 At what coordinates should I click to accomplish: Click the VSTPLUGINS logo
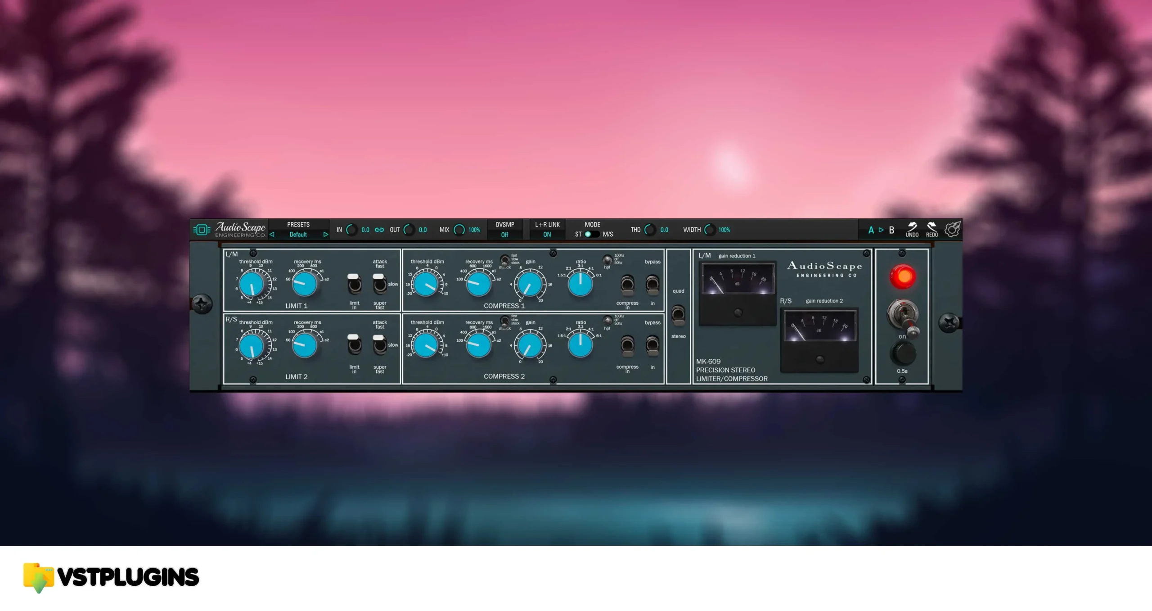click(111, 577)
